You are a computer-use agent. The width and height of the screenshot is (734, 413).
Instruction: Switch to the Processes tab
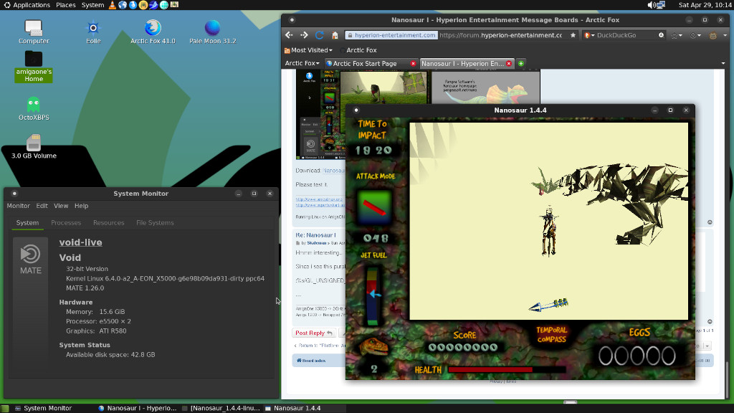[66, 223]
